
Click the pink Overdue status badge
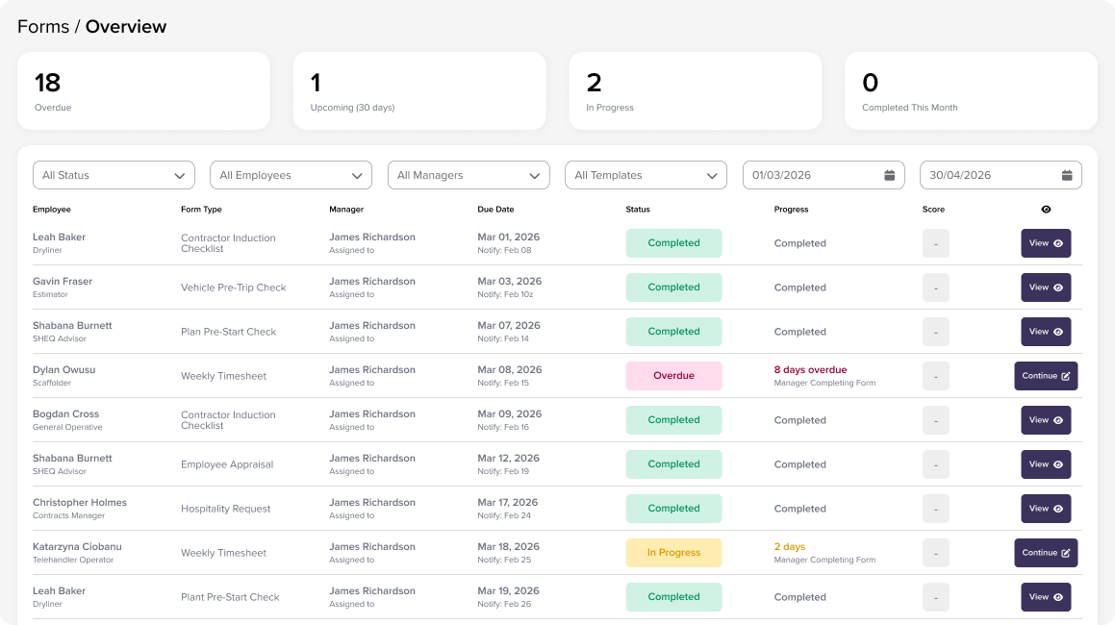(673, 376)
